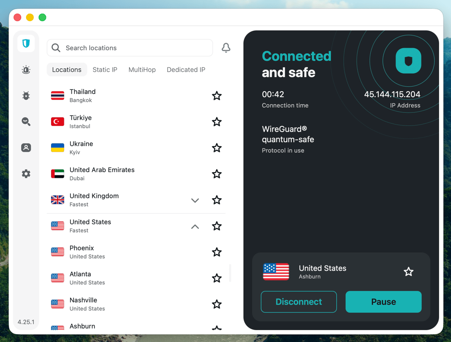Open the Alert siren feature in sidebar
Viewport: 451px width, 342px height.
(x=26, y=70)
